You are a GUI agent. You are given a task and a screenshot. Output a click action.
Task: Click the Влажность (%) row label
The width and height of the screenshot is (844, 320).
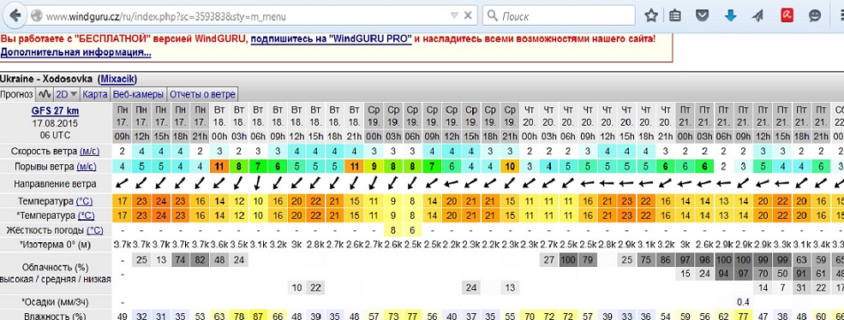[56, 317]
